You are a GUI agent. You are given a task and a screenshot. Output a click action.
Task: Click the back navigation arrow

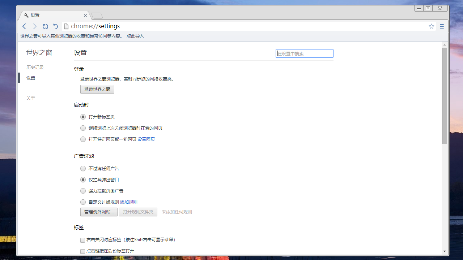click(x=24, y=26)
